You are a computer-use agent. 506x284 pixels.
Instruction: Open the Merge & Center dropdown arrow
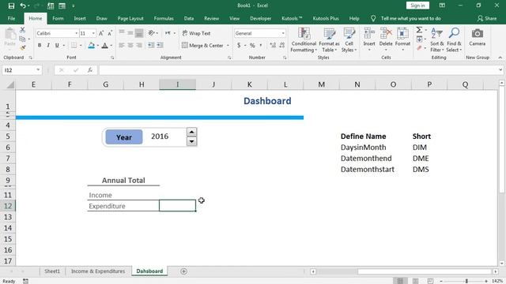[228, 46]
